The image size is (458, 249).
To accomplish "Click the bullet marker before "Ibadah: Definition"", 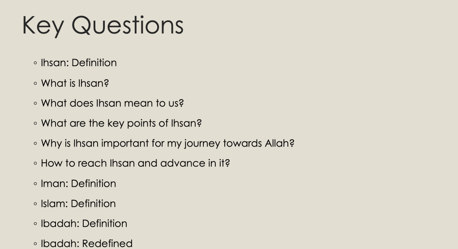I will [35, 224].
